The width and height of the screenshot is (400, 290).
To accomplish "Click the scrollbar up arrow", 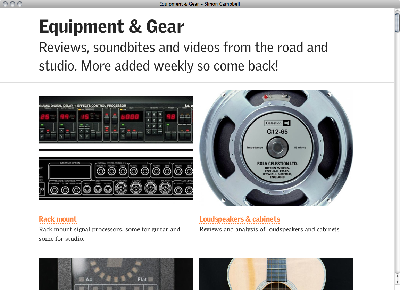I will point(397,276).
